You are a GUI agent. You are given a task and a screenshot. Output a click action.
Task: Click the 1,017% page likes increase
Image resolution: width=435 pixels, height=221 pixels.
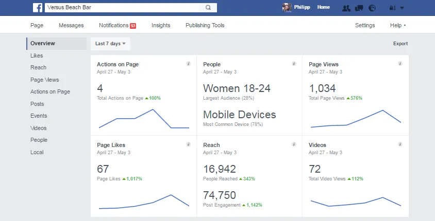134,179
